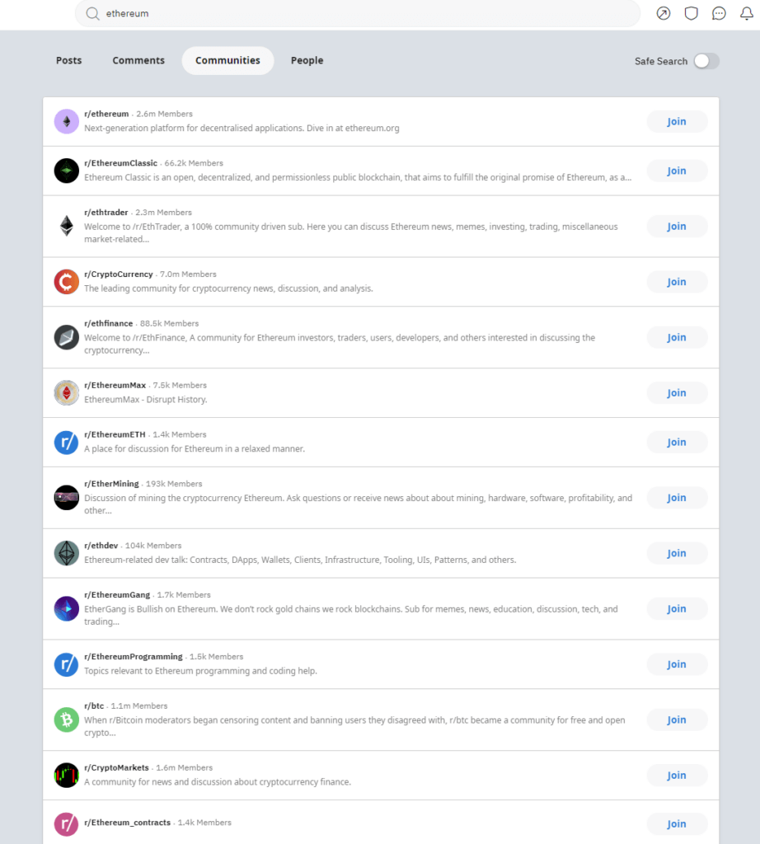This screenshot has width=760, height=844.
Task: Click the search field containing ethereum
Action: tap(363, 13)
